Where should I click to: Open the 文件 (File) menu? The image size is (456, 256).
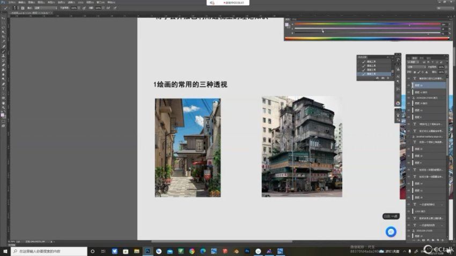12,2
